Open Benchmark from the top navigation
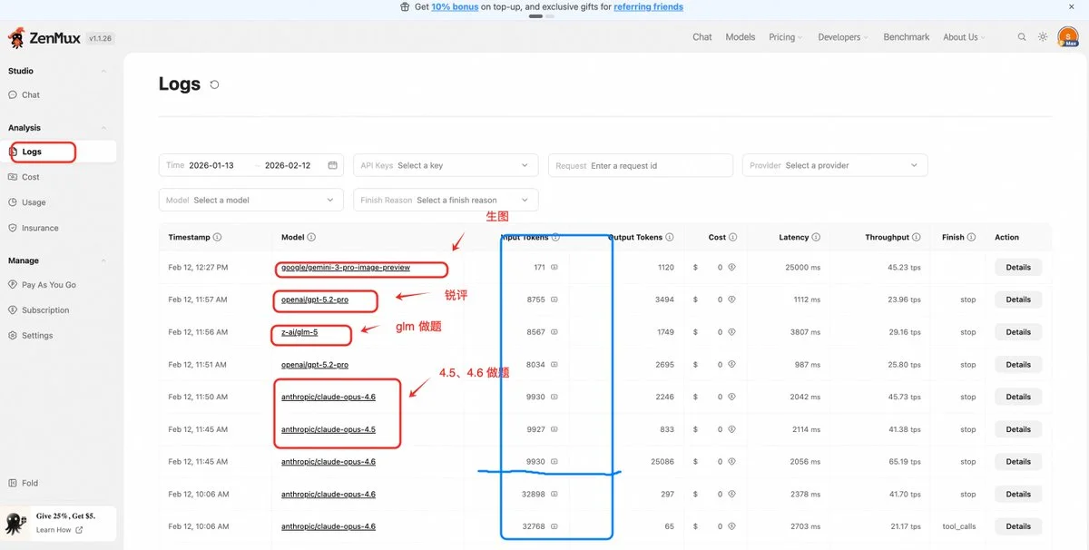Image resolution: width=1089 pixels, height=550 pixels. (907, 37)
